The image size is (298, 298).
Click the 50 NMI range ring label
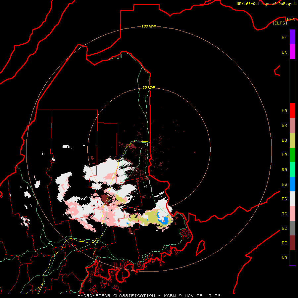(149, 87)
